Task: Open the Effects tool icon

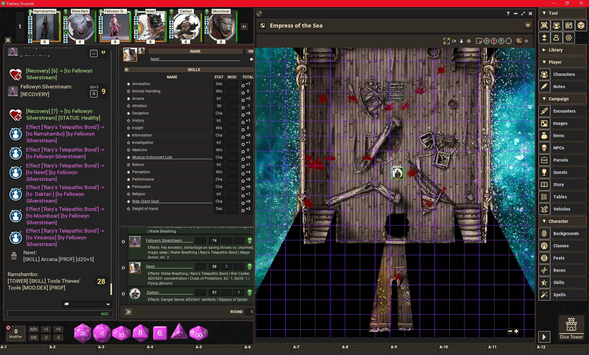Action: [556, 38]
